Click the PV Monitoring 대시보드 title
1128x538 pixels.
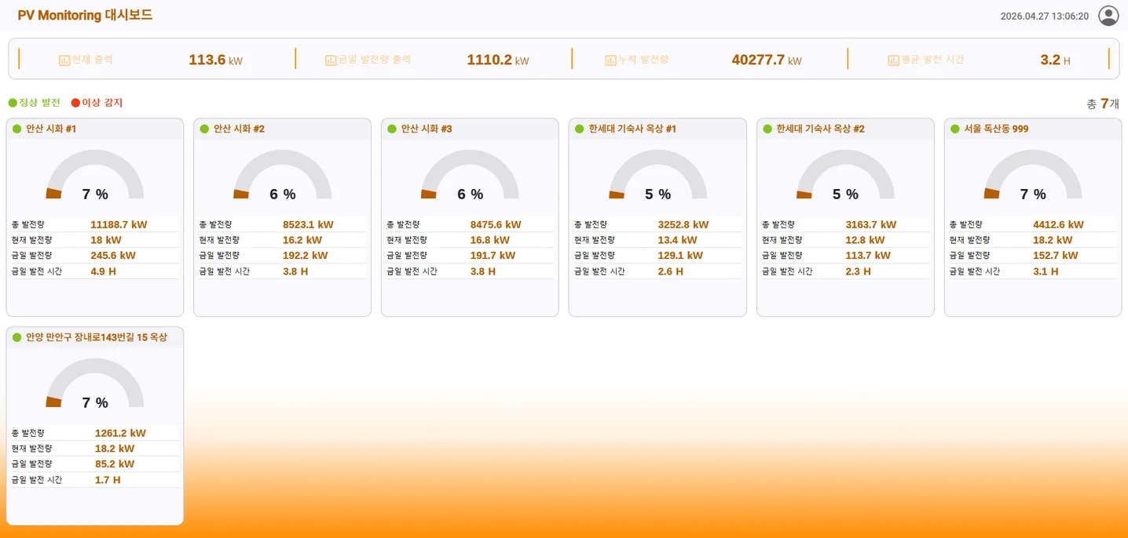pos(85,16)
